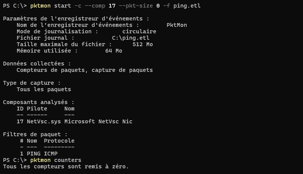Click the "PktMon" recorder name value

pyautogui.click(x=176, y=25)
